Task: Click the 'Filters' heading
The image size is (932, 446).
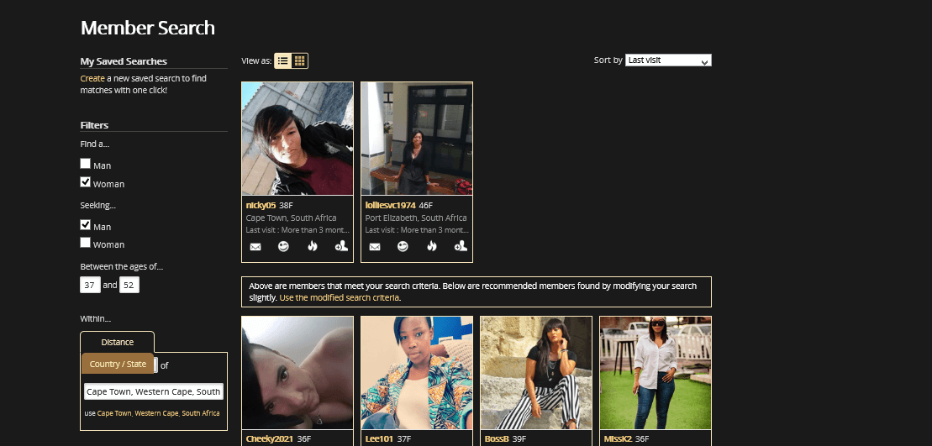Action: [94, 125]
